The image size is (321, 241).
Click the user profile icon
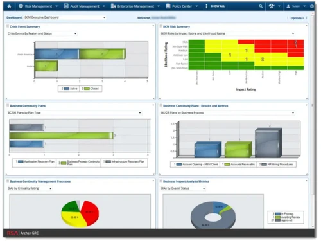pyautogui.click(x=288, y=6)
